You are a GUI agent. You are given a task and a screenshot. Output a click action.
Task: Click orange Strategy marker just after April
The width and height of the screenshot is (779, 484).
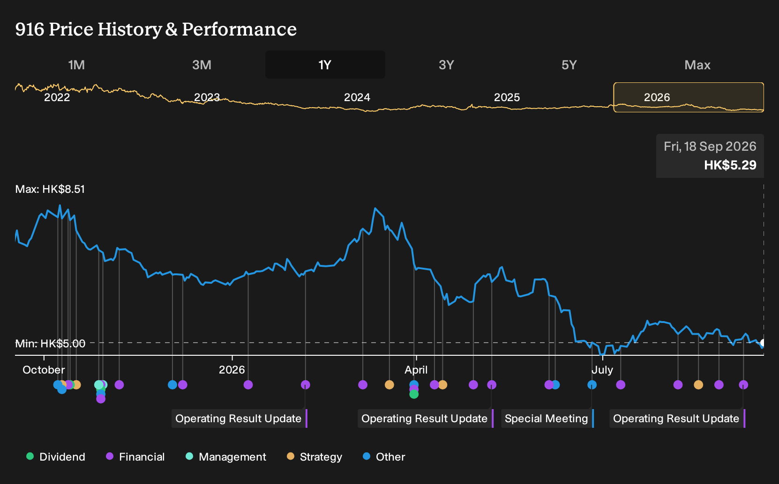click(442, 385)
